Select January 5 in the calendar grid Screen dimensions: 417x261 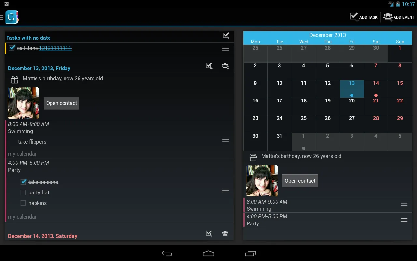tap(400, 142)
